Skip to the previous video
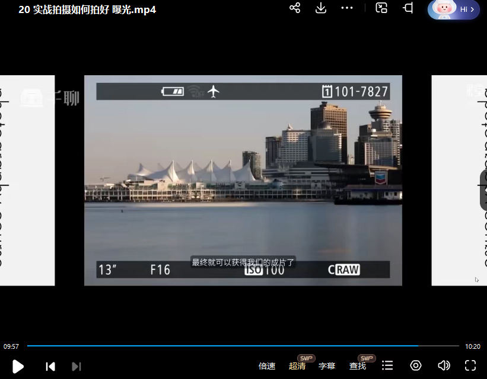 (x=50, y=366)
